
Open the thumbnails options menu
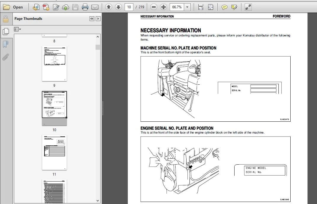pos(17,29)
